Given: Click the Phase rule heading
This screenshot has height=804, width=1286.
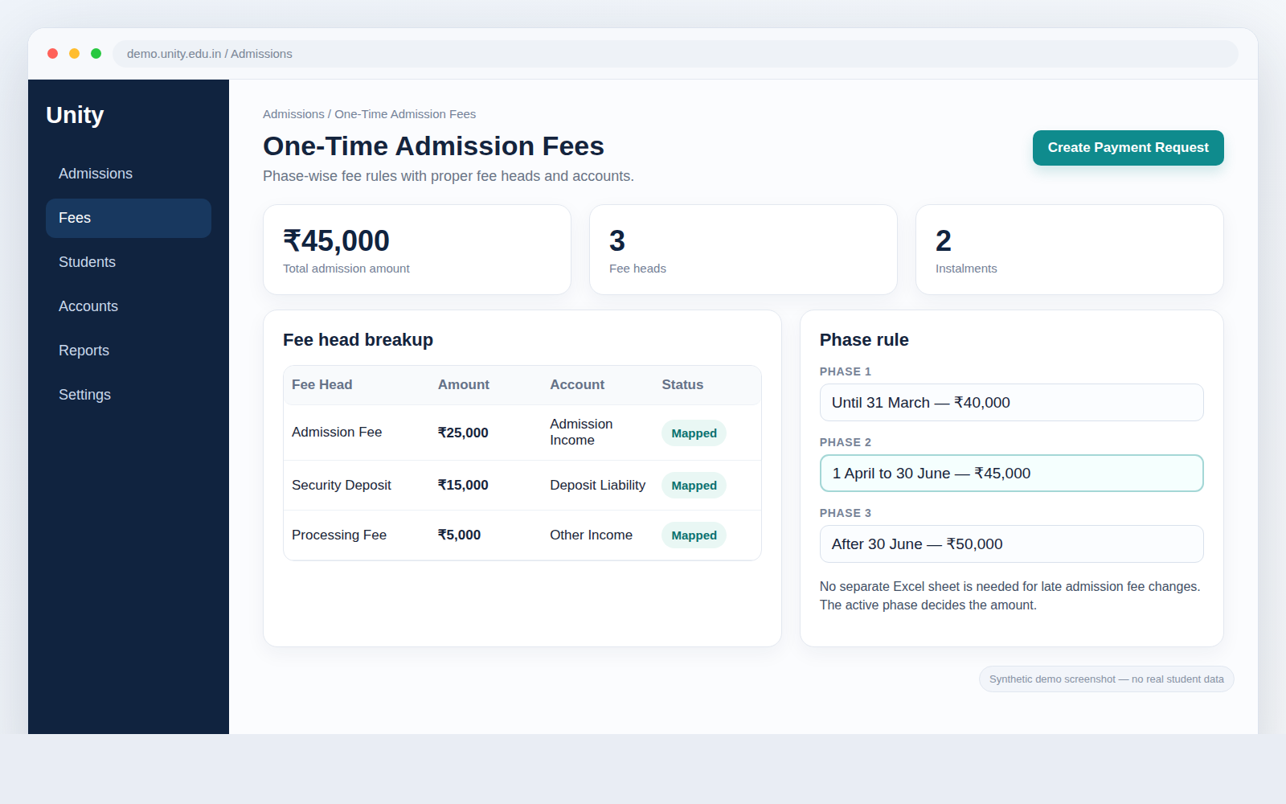Looking at the screenshot, I should coord(864,340).
